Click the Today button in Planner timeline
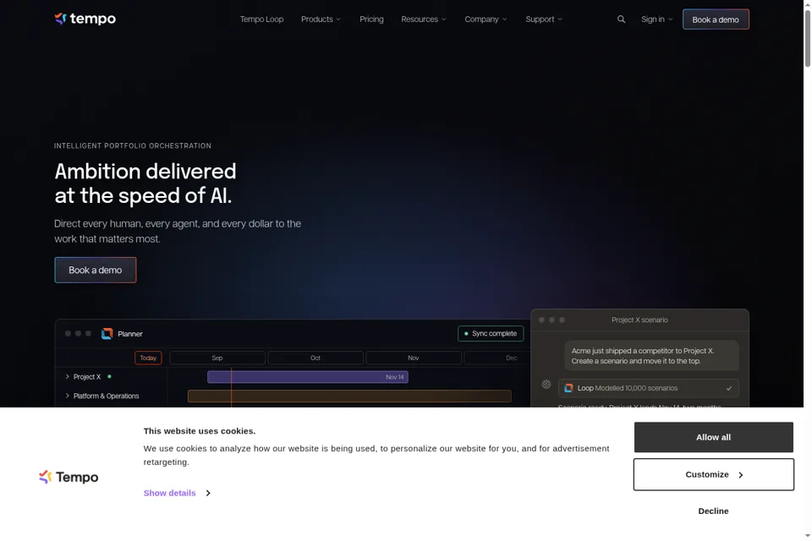812x541 pixels. (x=148, y=358)
